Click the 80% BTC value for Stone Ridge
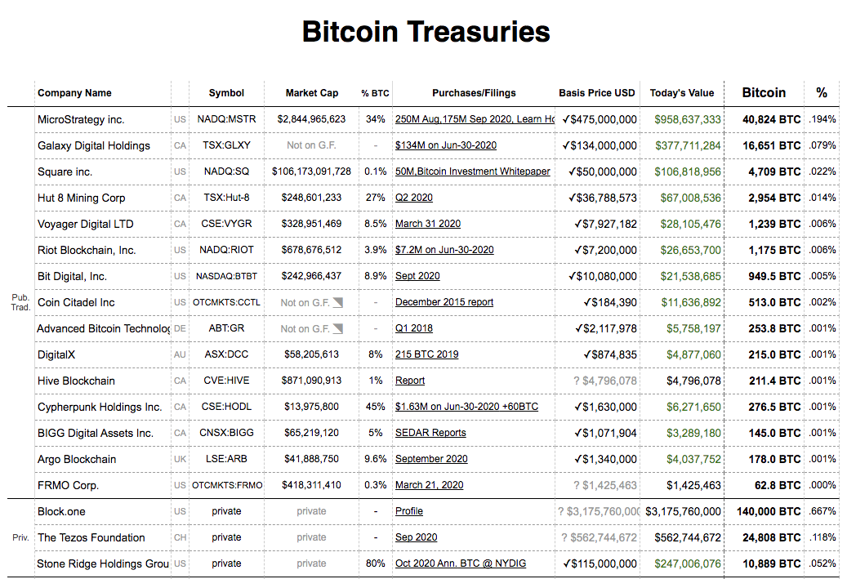The height and width of the screenshot is (579, 847). pyautogui.click(x=376, y=563)
